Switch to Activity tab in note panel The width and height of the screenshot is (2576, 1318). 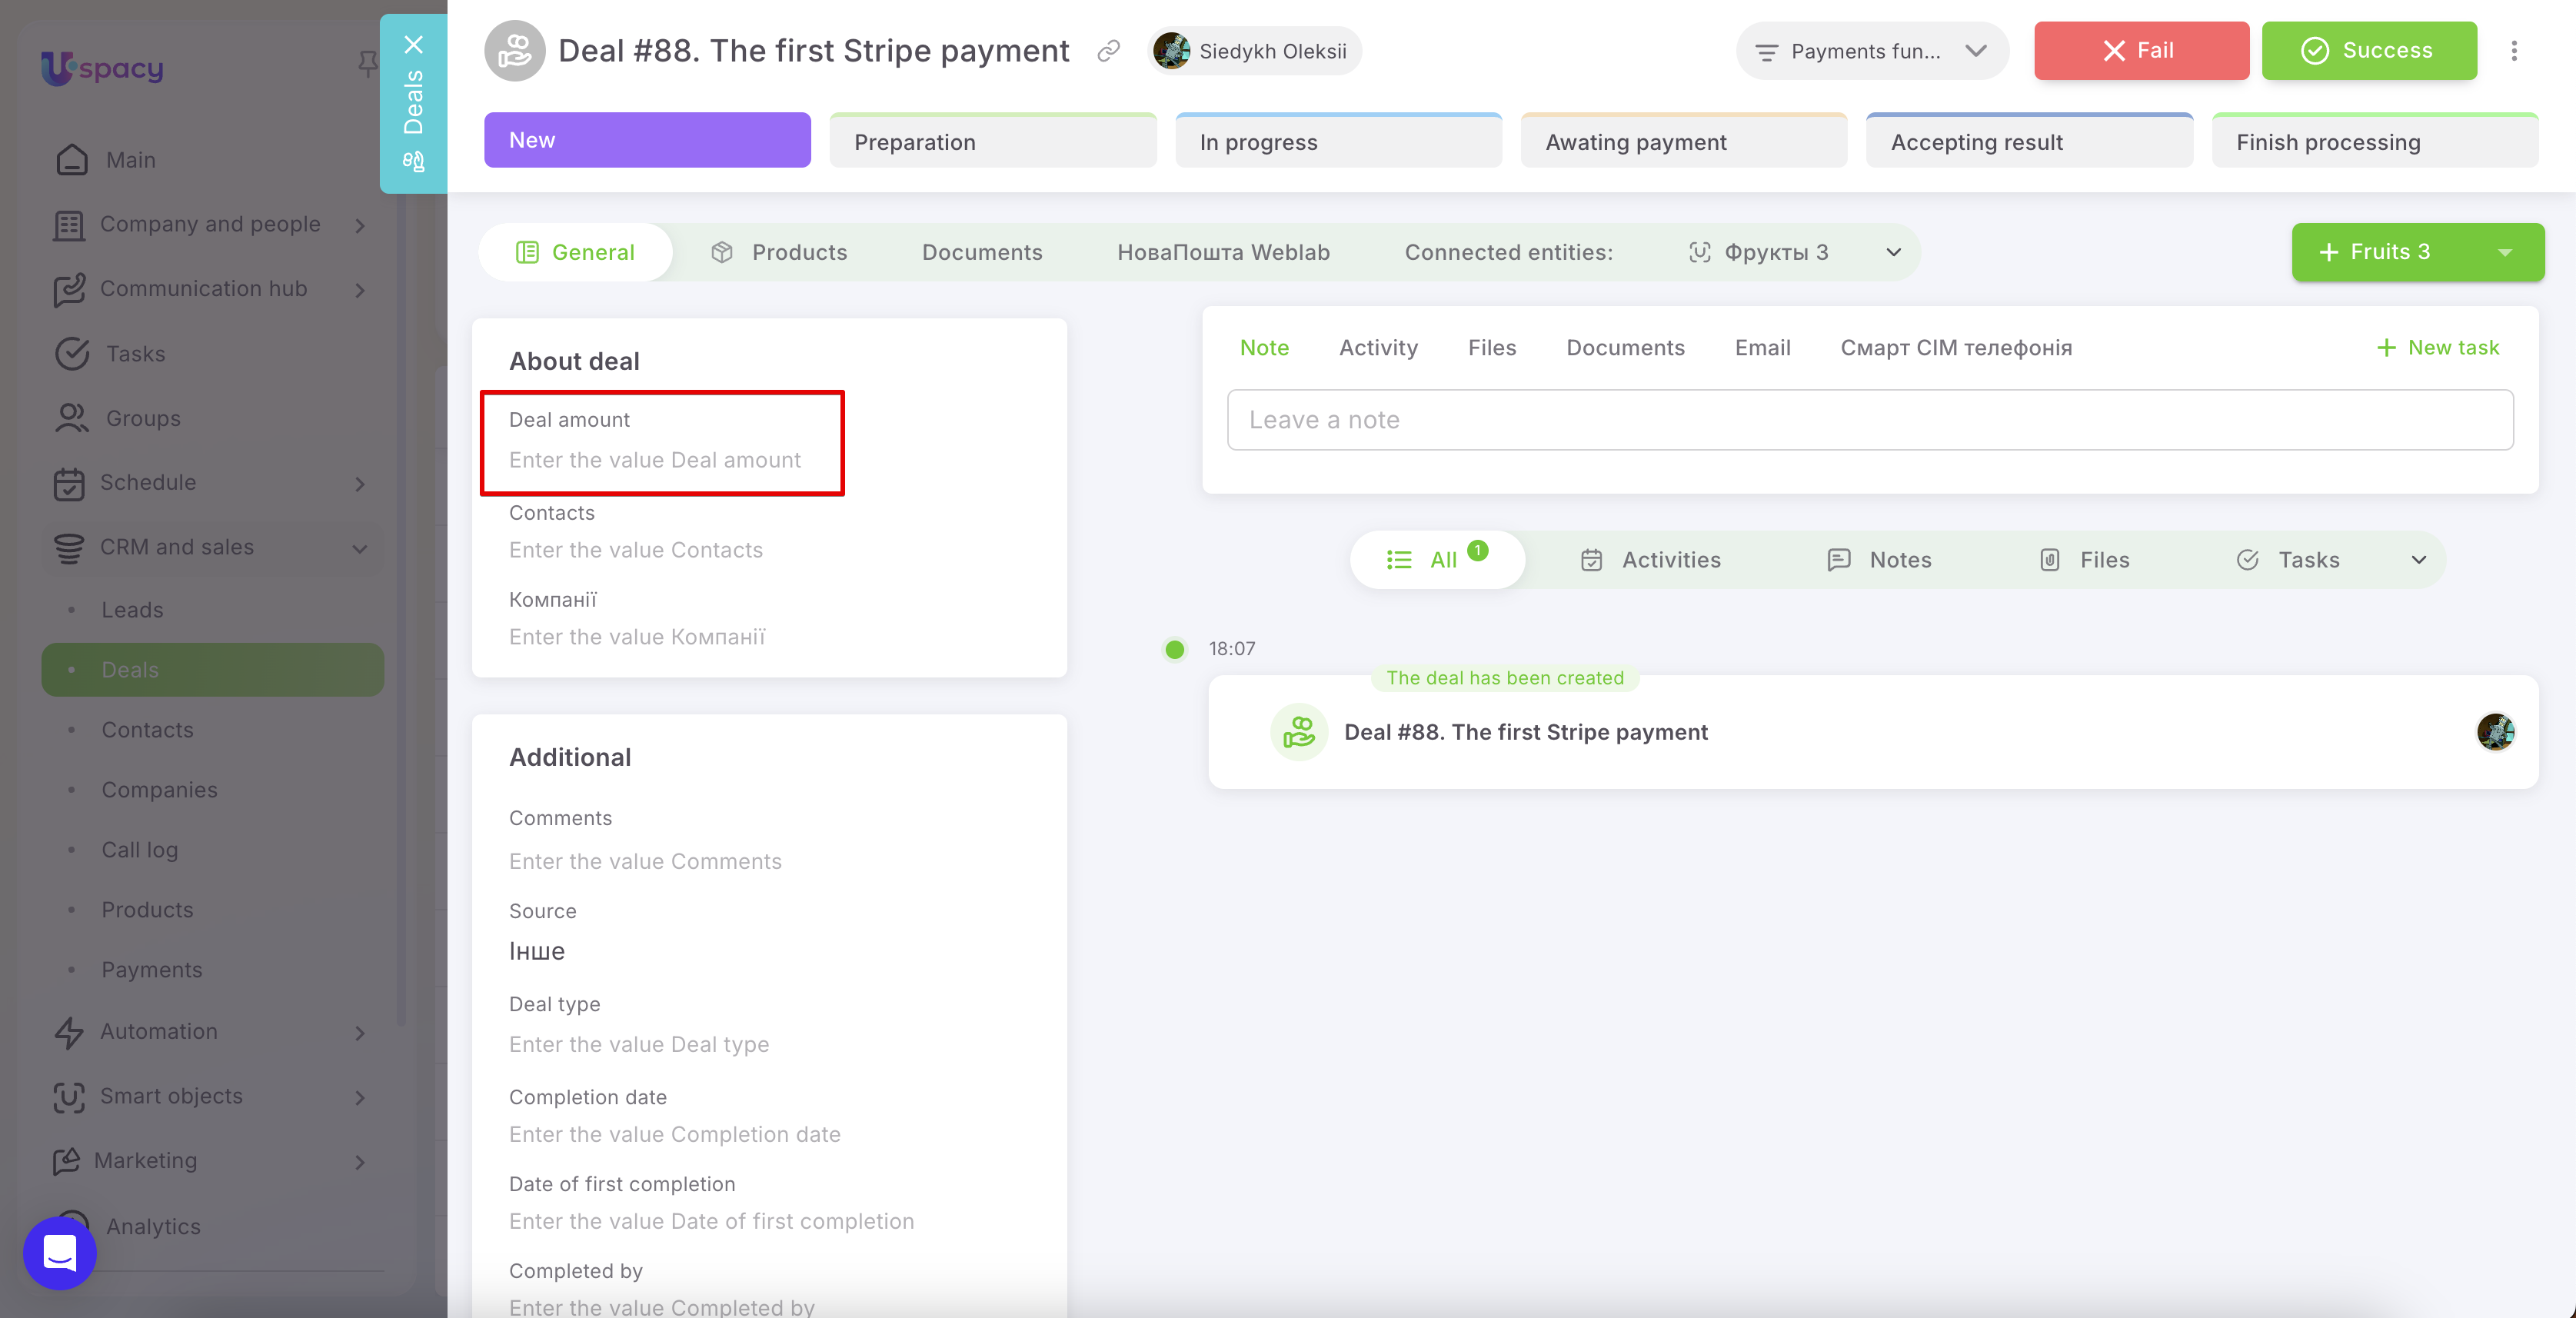[1378, 348]
